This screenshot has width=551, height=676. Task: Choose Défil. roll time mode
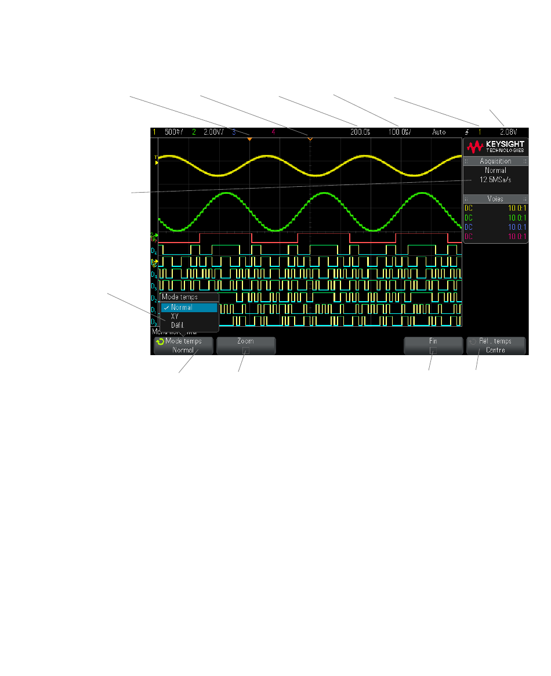(x=177, y=326)
